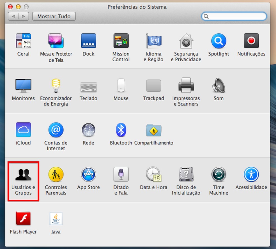Go forward with the right arrow button

(24, 16)
